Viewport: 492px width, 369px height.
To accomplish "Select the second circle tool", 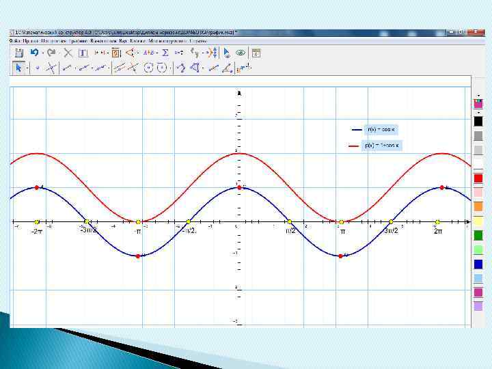I will click(161, 68).
